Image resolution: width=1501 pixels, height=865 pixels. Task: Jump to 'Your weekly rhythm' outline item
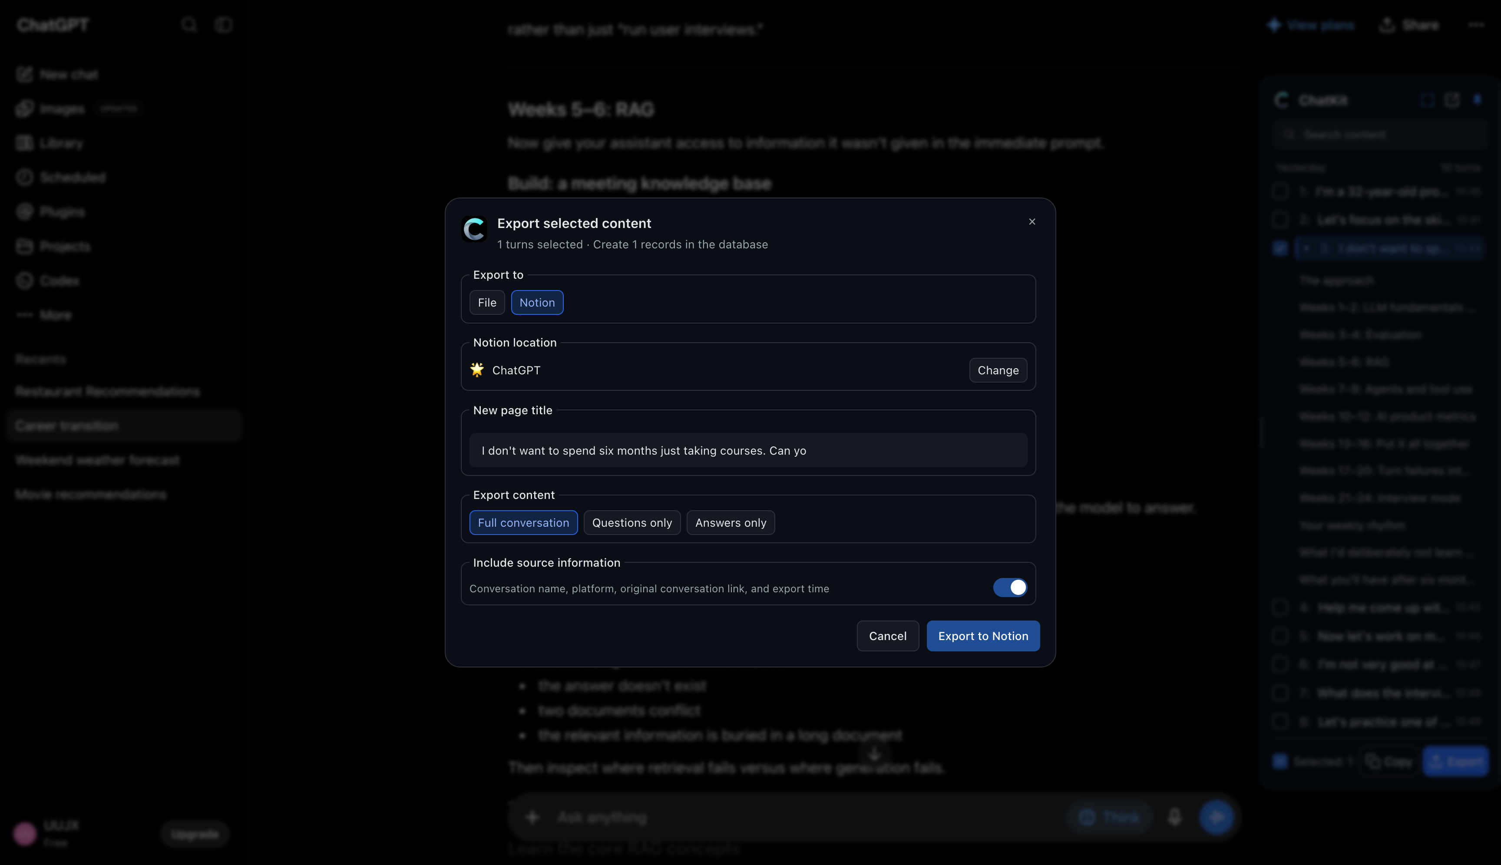coord(1352,526)
